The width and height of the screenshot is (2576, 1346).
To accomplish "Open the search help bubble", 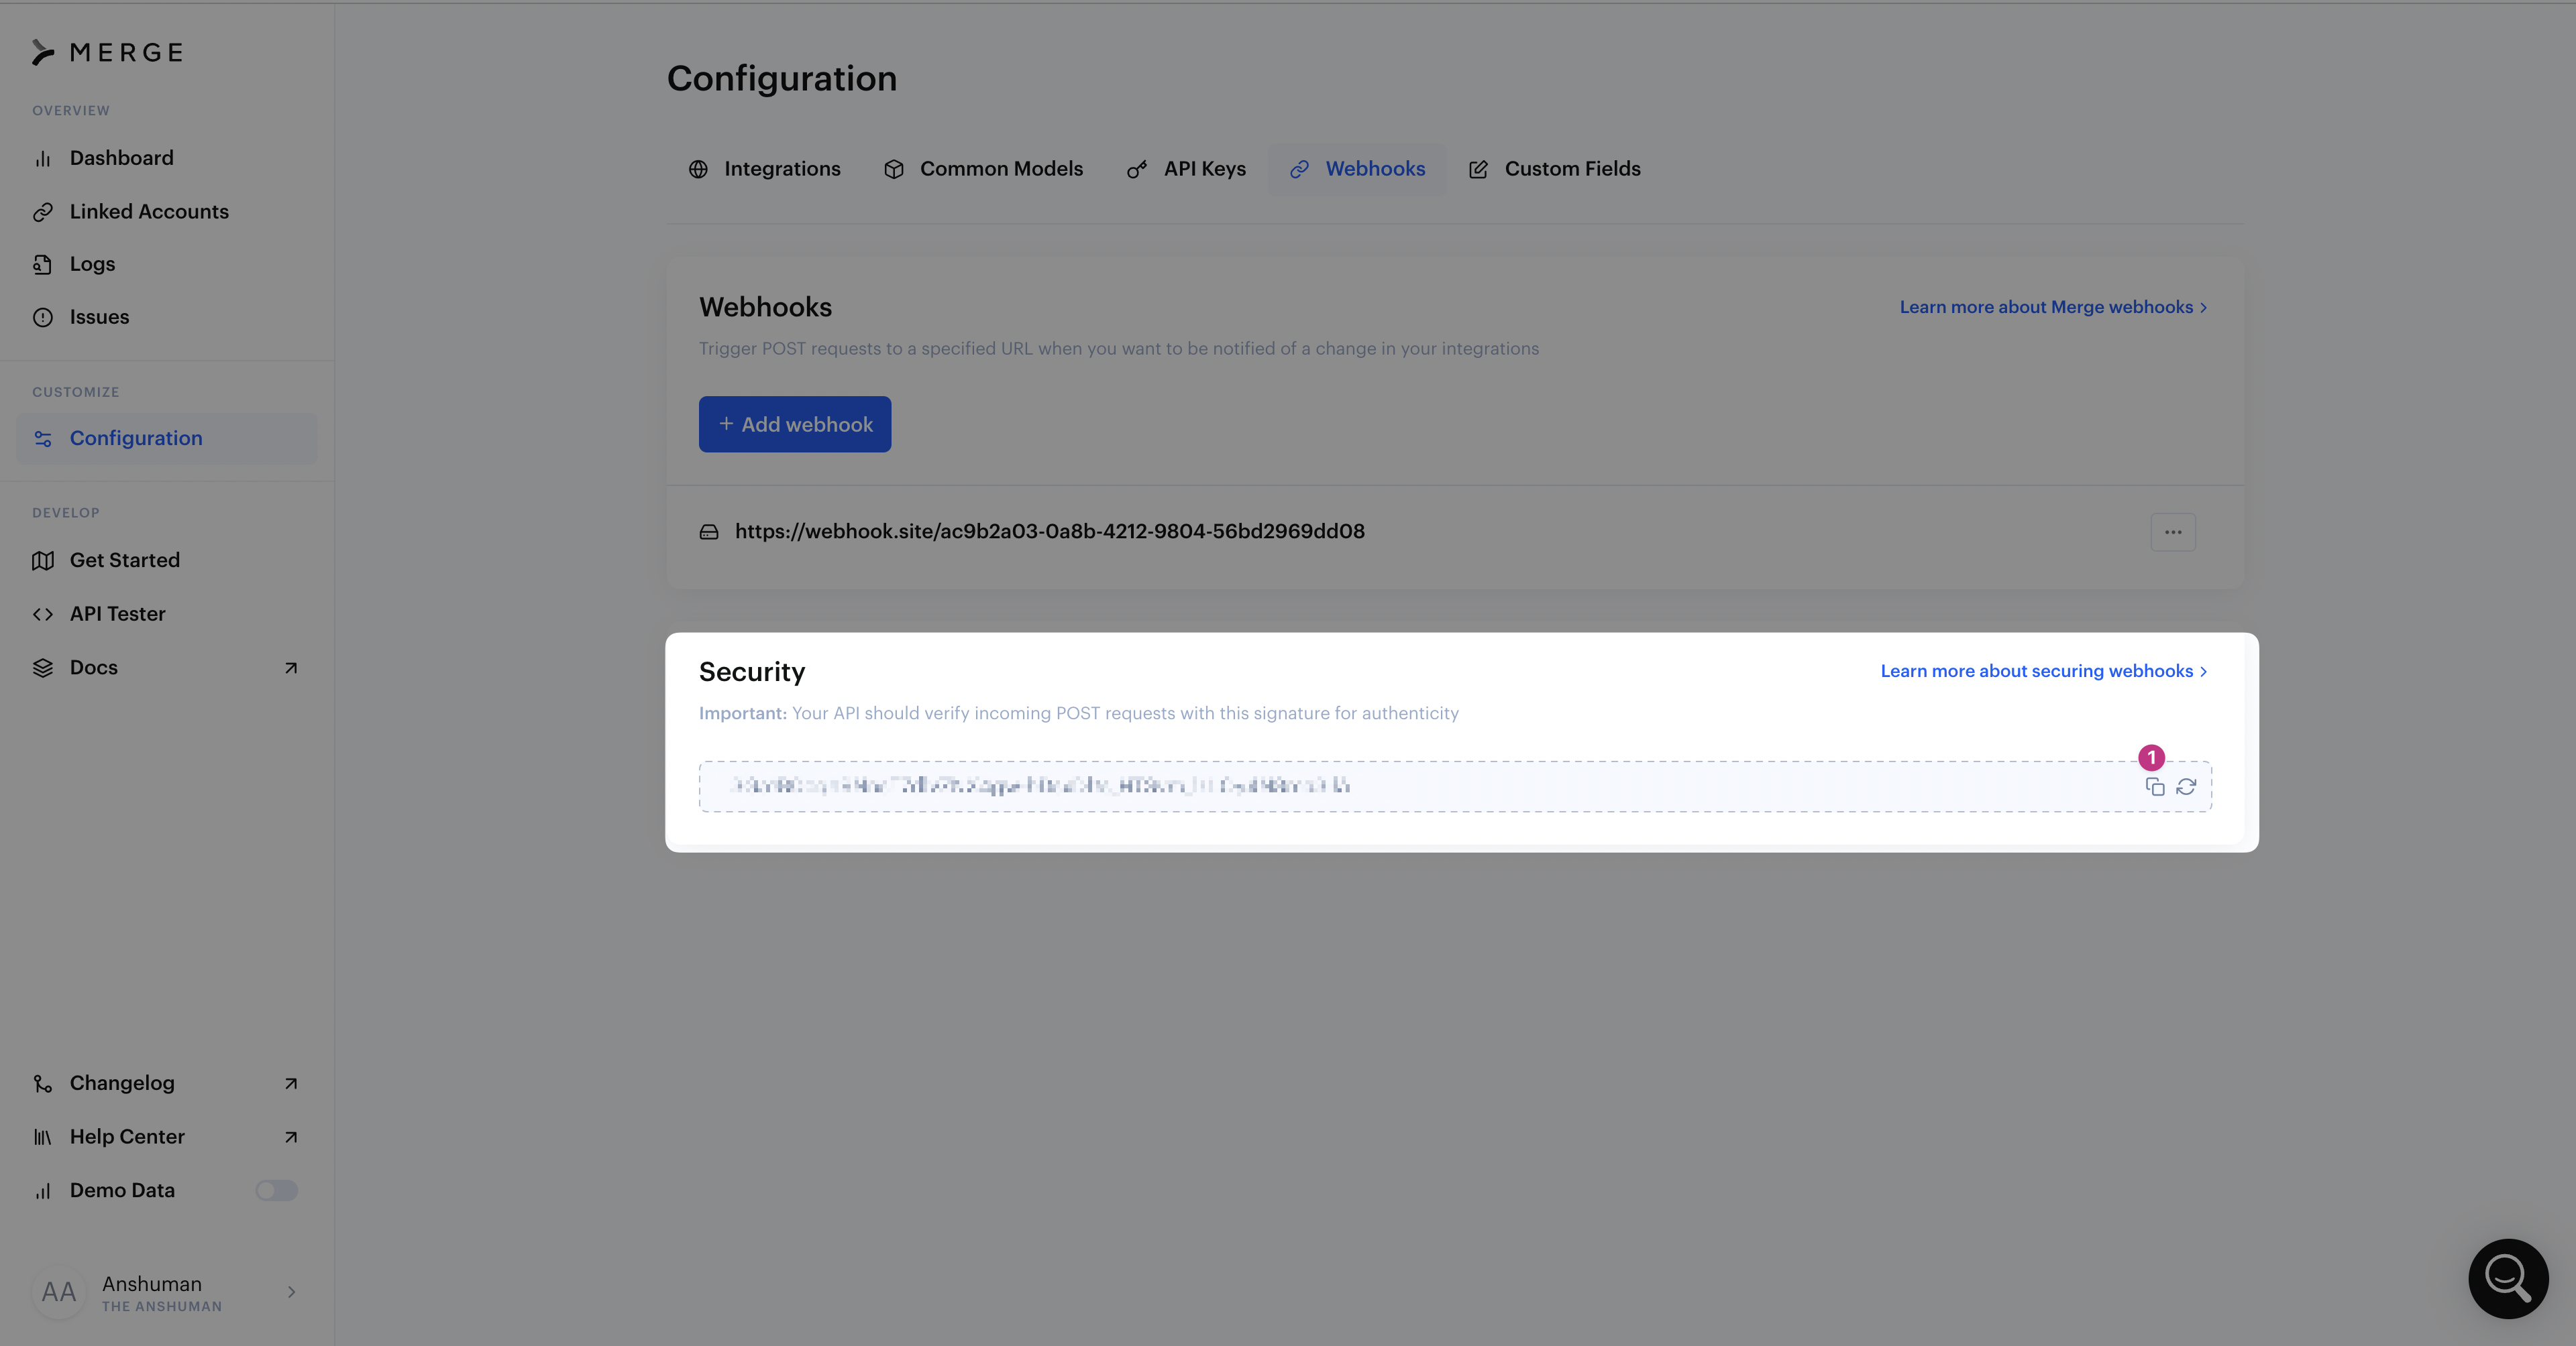I will (x=2508, y=1278).
